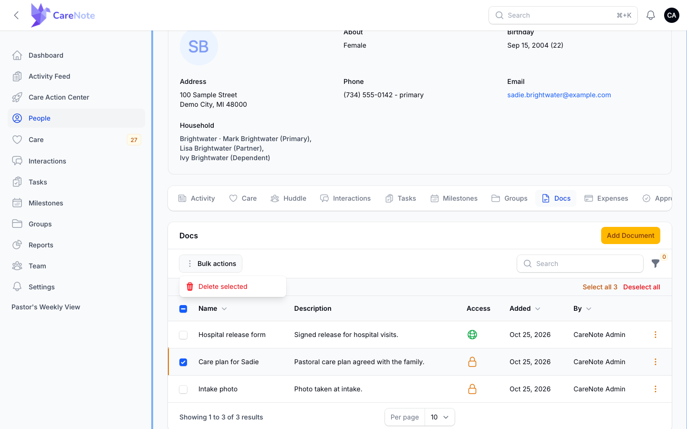Expand the Bulk actions menu
Image resolution: width=687 pixels, height=429 pixels.
coord(211,264)
